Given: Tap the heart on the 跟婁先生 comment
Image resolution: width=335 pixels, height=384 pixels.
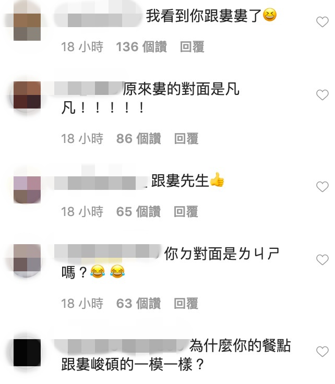Looking at the screenshot, I should (322, 187).
